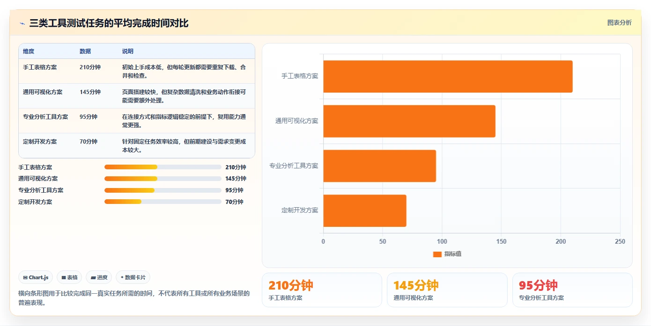This screenshot has height=326, width=651.
Task: Click the description starting 页面搭建较快
Action: pos(184,96)
